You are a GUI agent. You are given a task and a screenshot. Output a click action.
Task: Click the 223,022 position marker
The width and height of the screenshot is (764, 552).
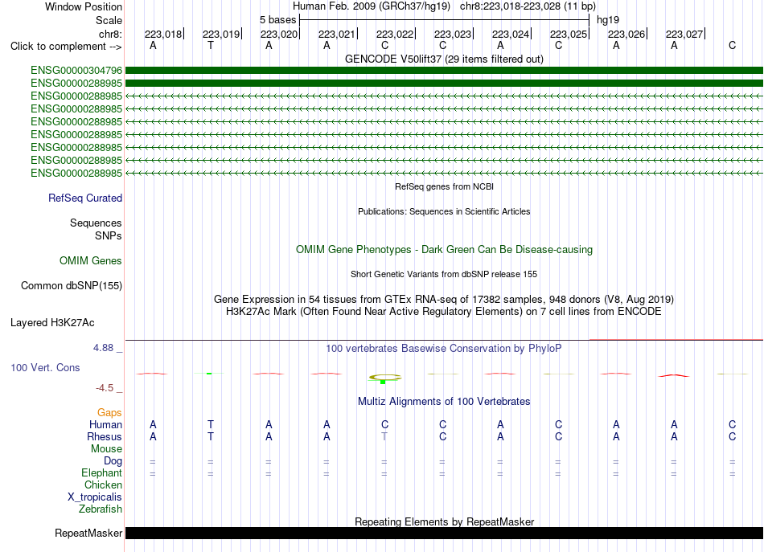coord(396,34)
